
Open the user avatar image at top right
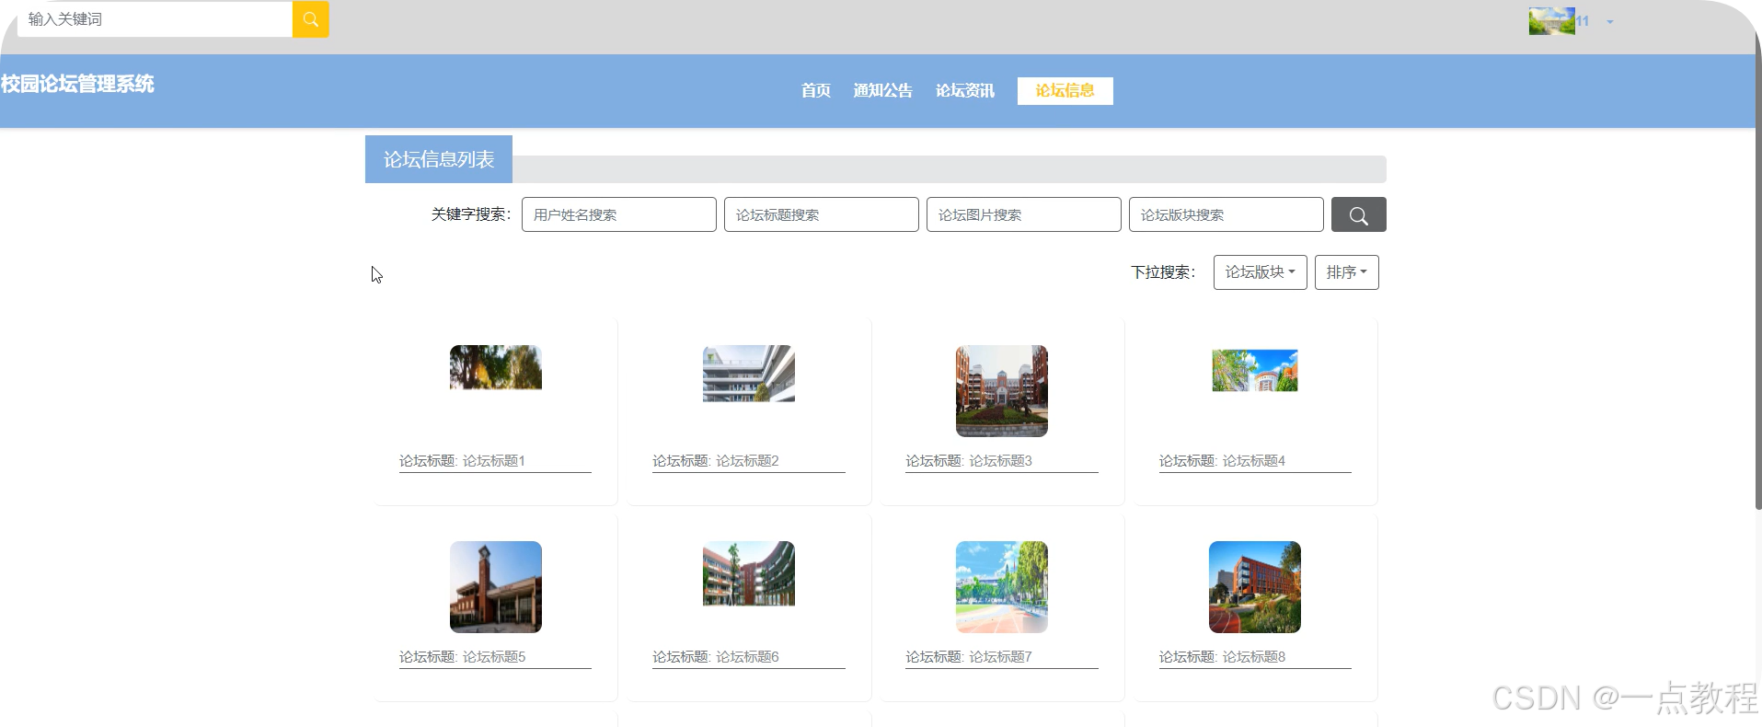click(1551, 21)
